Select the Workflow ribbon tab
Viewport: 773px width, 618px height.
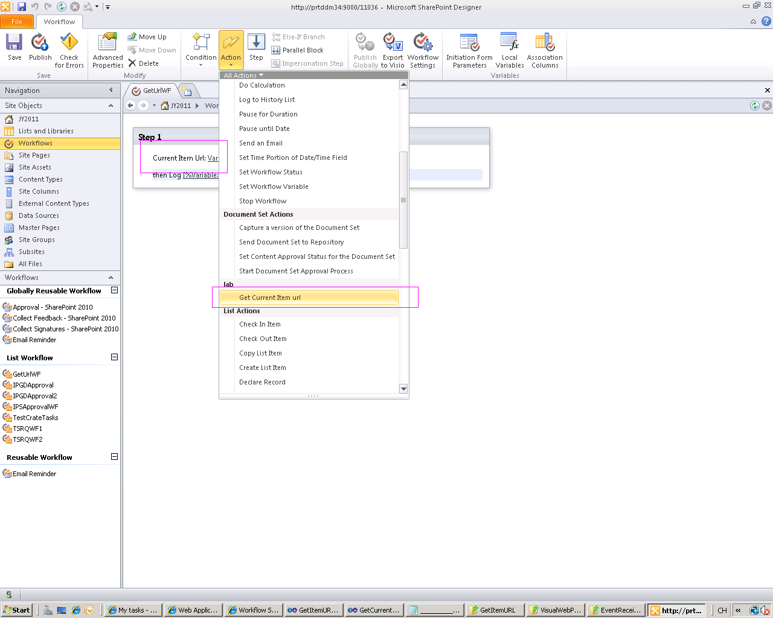(59, 22)
